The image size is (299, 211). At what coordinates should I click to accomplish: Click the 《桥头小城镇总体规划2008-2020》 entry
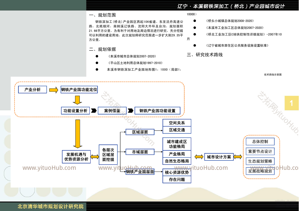(230, 21)
